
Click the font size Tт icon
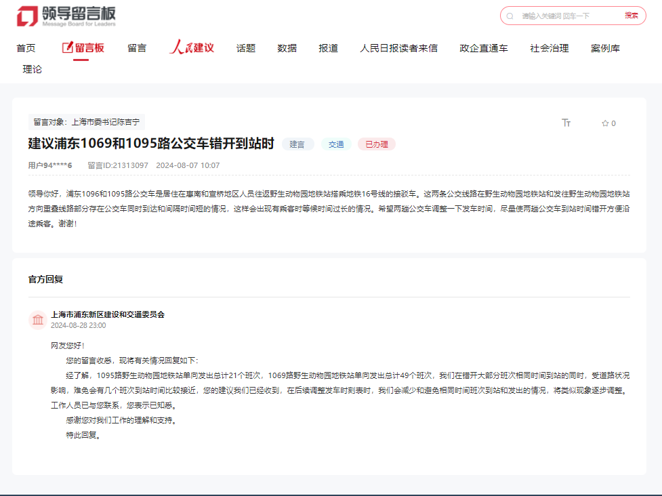tap(566, 123)
